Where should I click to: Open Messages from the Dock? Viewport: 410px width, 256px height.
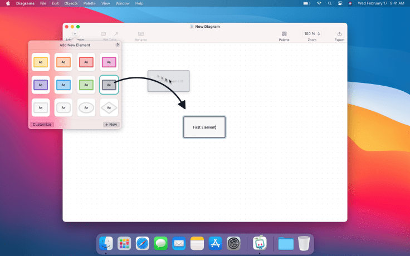tap(160, 243)
